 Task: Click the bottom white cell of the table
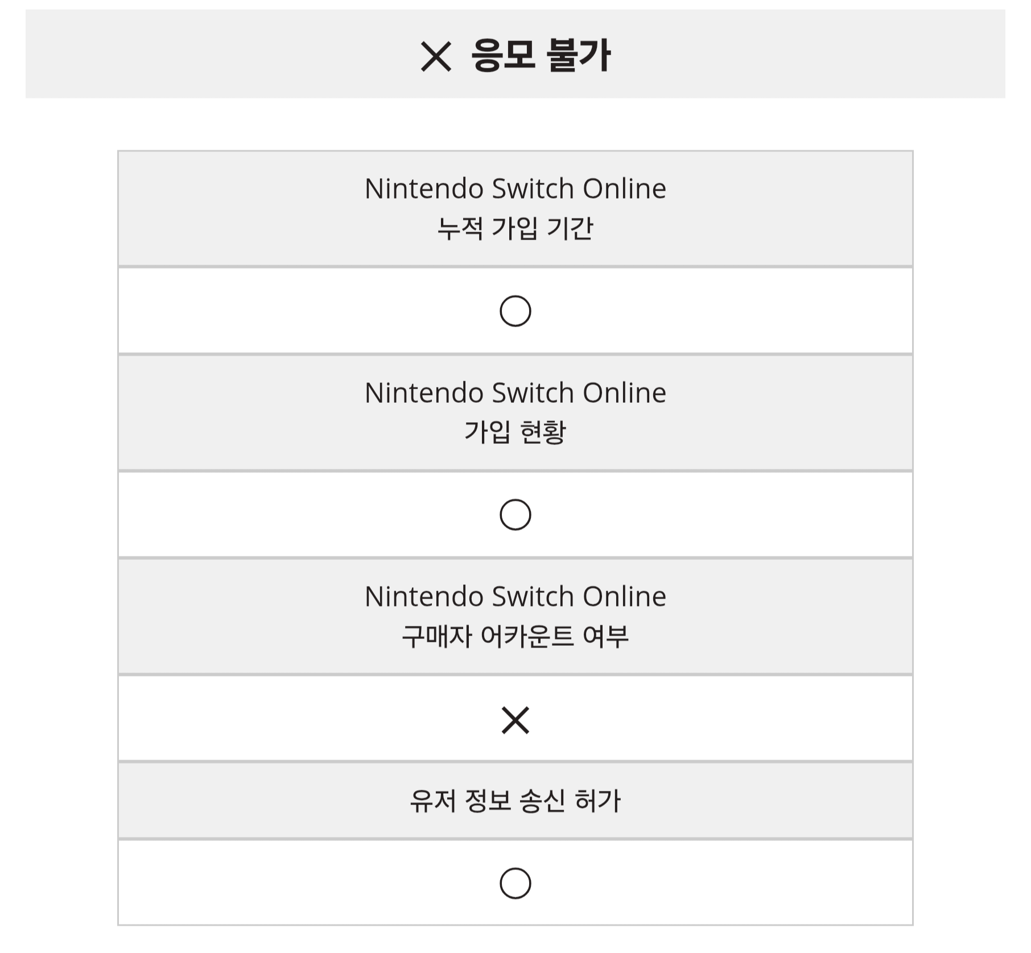pos(515,882)
